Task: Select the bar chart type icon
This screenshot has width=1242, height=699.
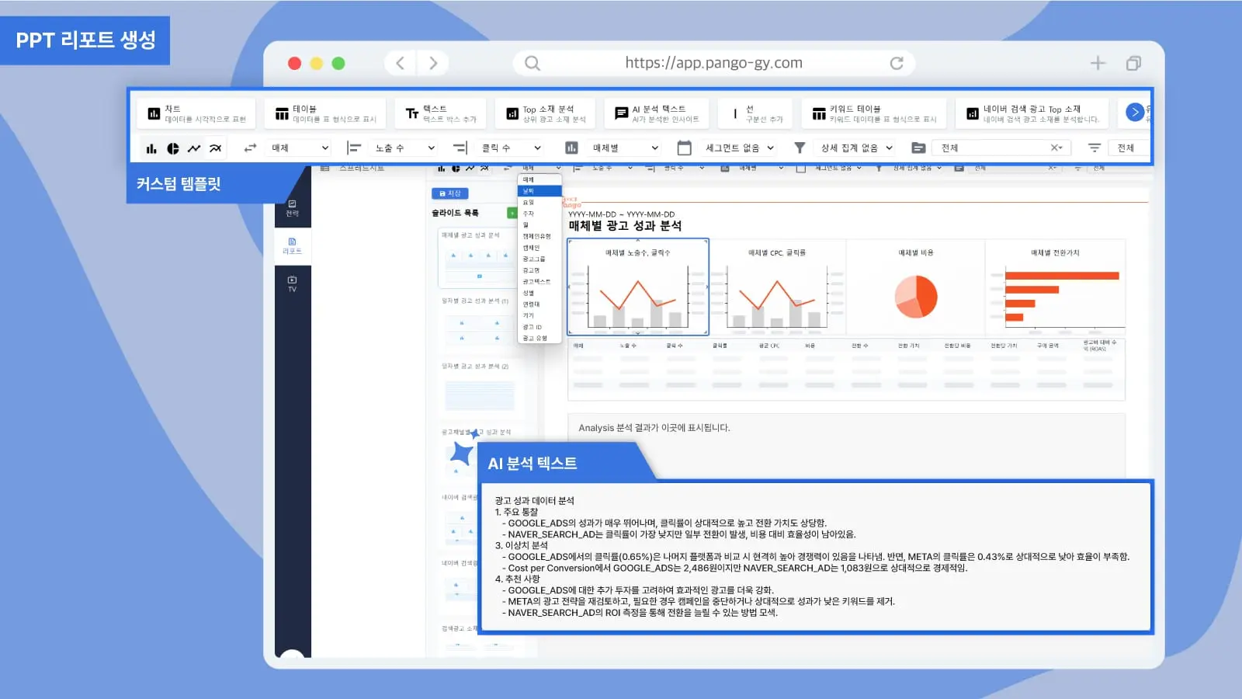Action: [151, 148]
